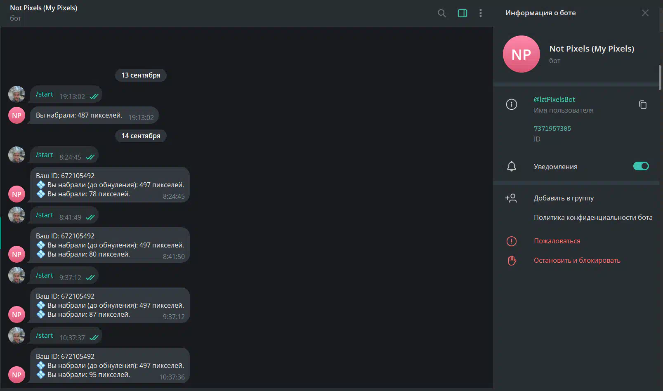663x391 pixels.
Task: Click the user avatar next to the 19:13:02 /start
Action: [x=17, y=94]
